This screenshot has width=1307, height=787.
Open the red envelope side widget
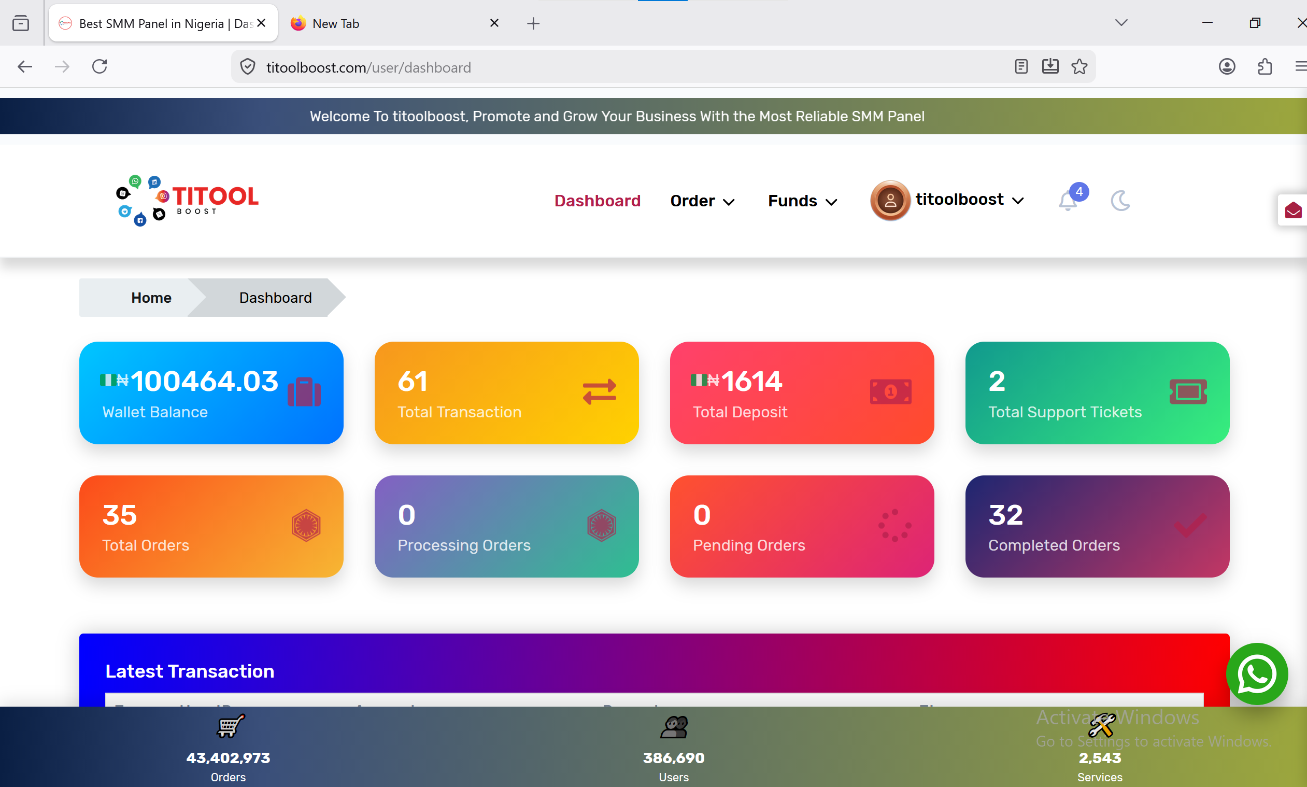[x=1292, y=210]
